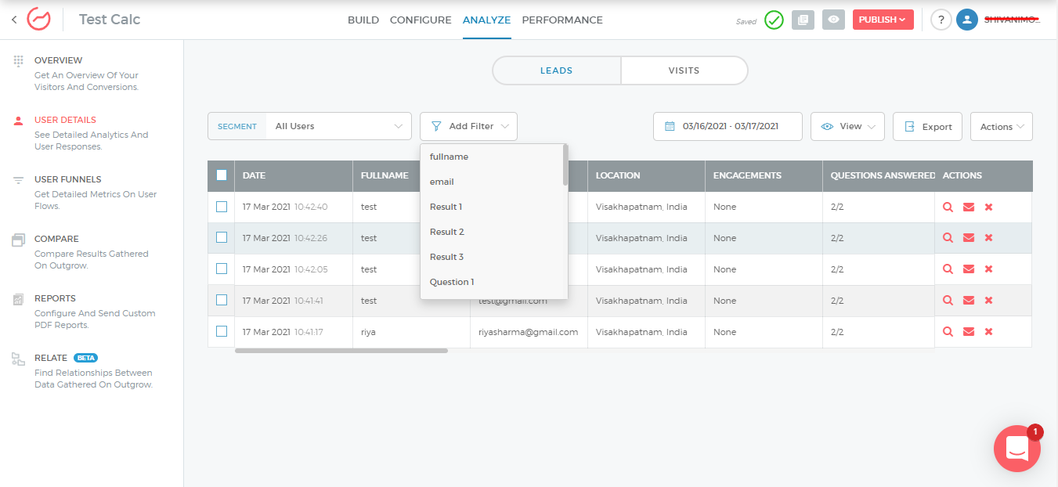Open the Performance tab
This screenshot has width=1058, height=487.
562,20
